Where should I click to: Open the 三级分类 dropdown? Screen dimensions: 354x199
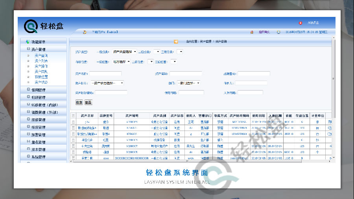coord(180,52)
